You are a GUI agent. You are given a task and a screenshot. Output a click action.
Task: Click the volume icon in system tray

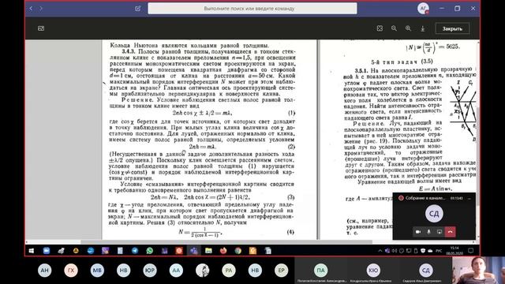pyautogui.click(x=395, y=251)
